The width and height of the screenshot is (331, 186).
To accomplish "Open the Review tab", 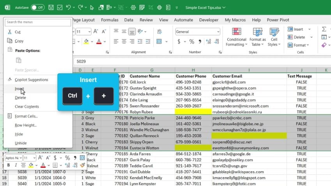I will coord(146,20).
